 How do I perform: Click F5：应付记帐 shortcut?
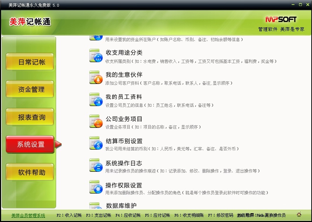(157, 215)
